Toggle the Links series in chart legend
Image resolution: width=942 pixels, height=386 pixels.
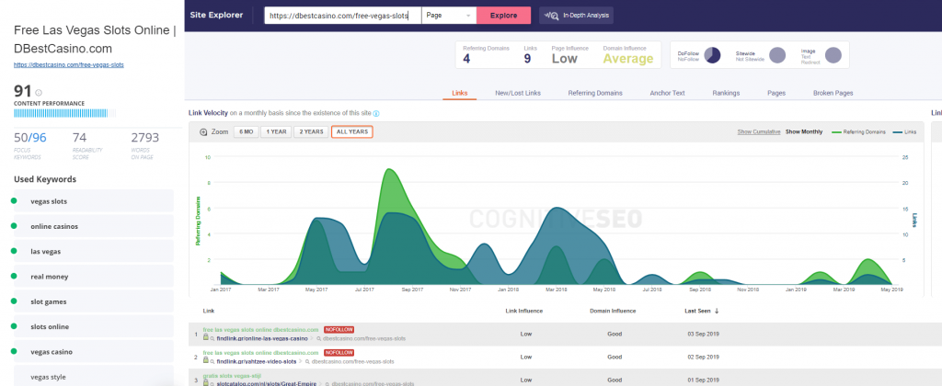coord(905,131)
